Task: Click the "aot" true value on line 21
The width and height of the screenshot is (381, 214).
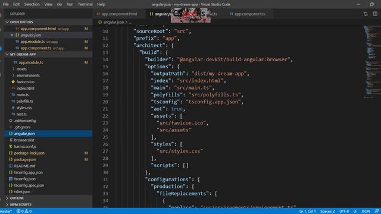Action: click(x=177, y=109)
